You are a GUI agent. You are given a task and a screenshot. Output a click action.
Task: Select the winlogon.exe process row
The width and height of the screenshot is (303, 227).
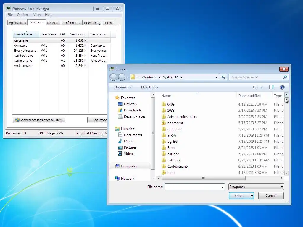click(x=62, y=66)
